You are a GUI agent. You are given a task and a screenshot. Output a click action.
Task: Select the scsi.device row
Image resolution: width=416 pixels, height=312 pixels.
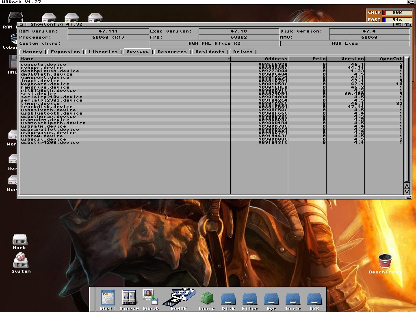click(211, 94)
